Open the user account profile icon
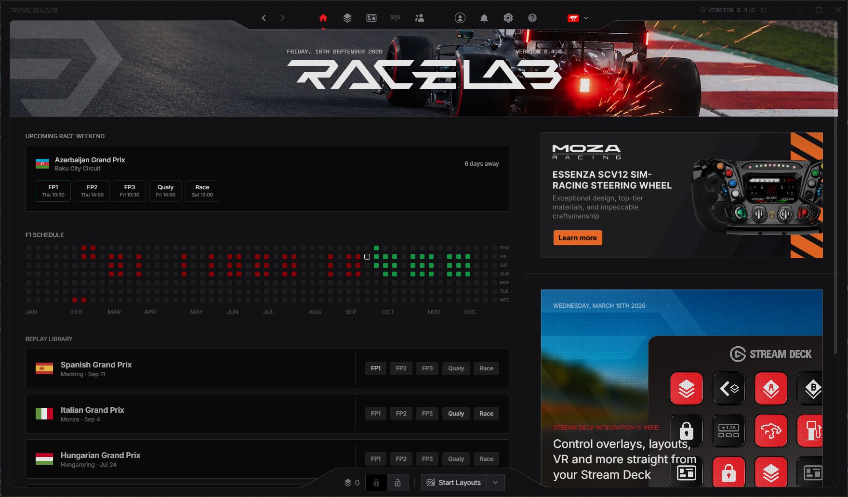Screen dimensions: 848x497 click(x=460, y=18)
